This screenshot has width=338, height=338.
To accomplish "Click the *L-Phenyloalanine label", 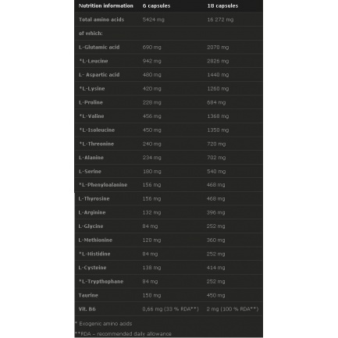I will pos(103,185).
